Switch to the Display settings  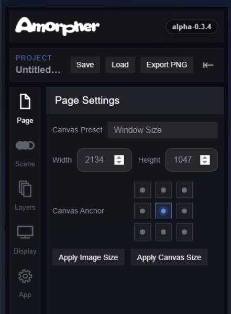point(25,240)
